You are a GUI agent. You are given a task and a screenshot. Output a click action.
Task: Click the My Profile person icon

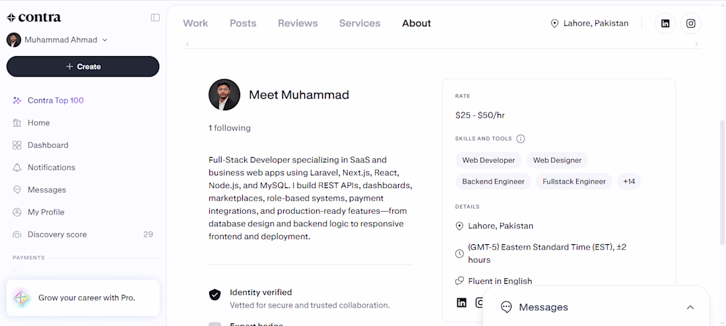point(16,212)
